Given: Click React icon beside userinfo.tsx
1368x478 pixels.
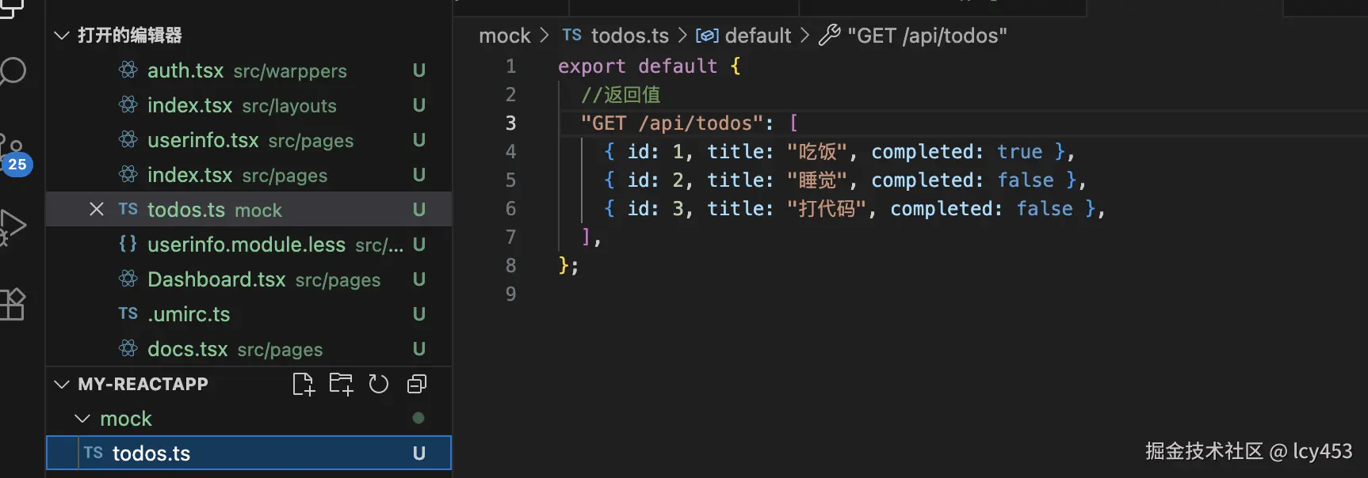Looking at the screenshot, I should point(128,139).
